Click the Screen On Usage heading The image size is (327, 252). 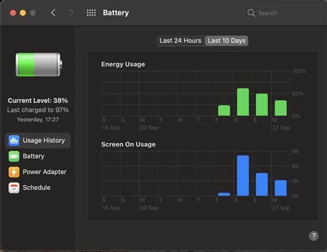pyautogui.click(x=128, y=144)
